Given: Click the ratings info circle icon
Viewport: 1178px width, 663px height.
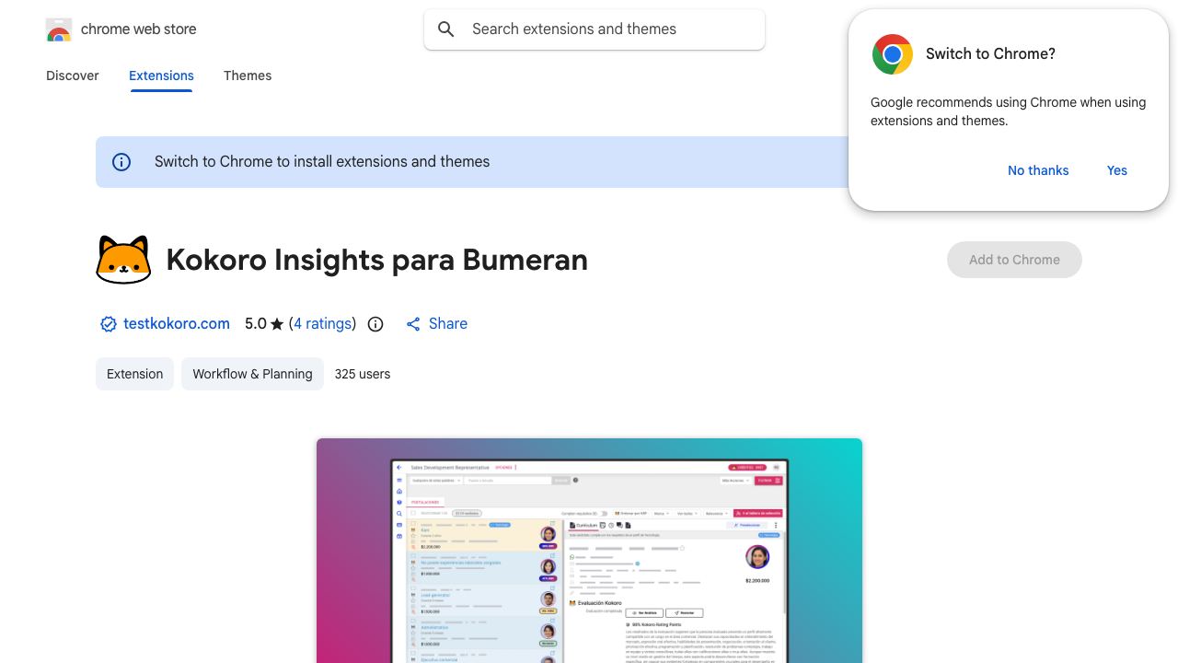Looking at the screenshot, I should (375, 324).
